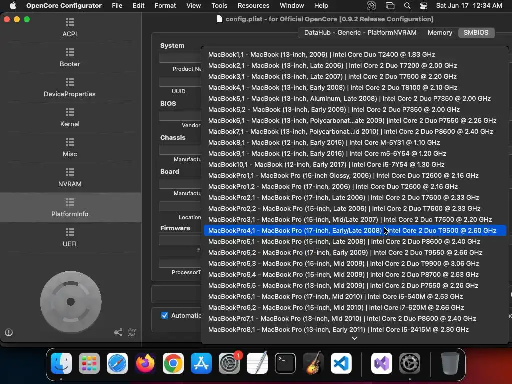The height and width of the screenshot is (384, 512).
Task: Select MacBook1,1 model from the list
Action: click(x=355, y=55)
